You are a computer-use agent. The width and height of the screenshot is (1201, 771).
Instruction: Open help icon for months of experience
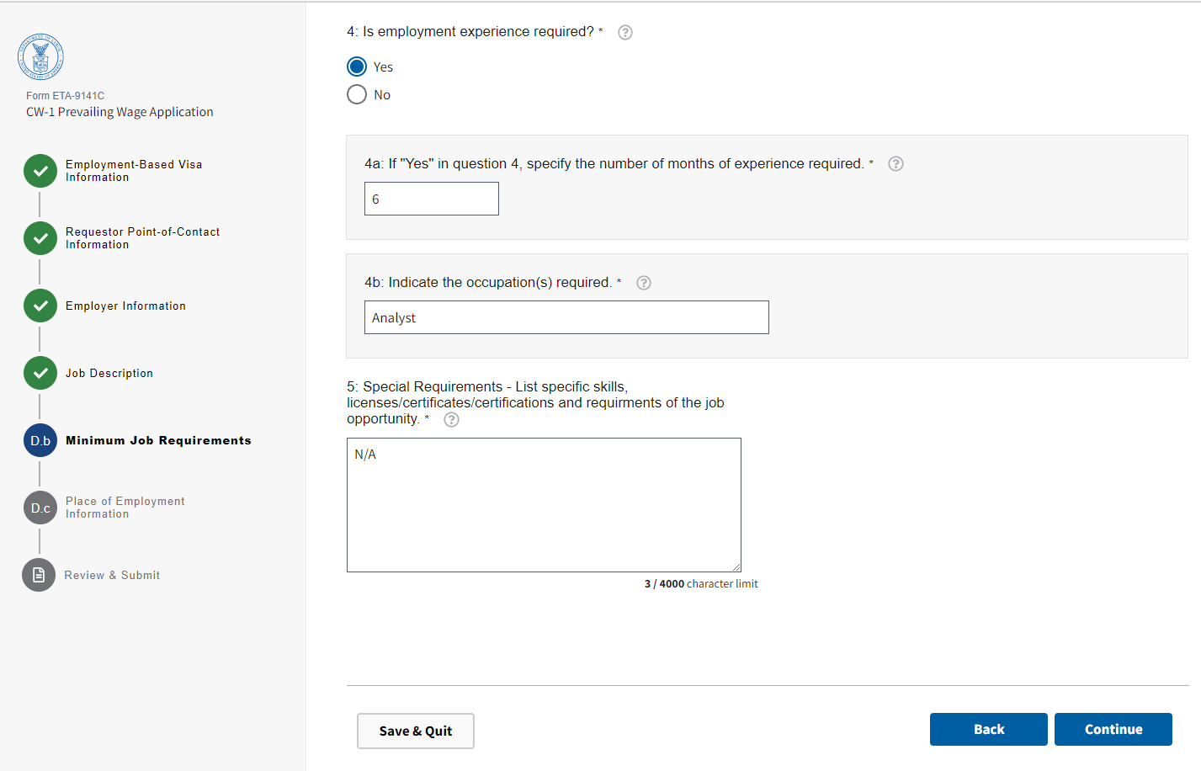[x=896, y=164]
